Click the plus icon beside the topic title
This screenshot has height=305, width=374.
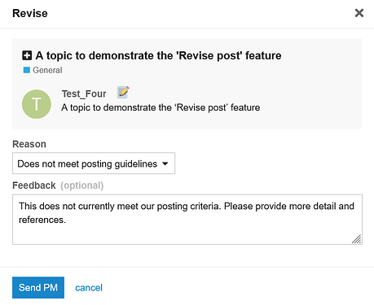[x=27, y=55]
